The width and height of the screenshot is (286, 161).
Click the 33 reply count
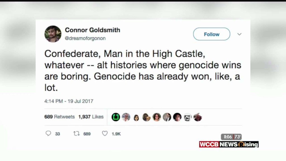point(58,134)
